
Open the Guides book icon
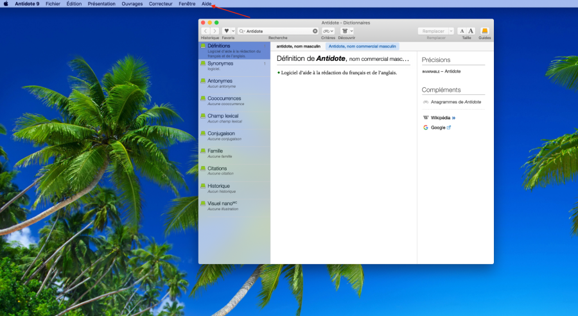click(484, 31)
